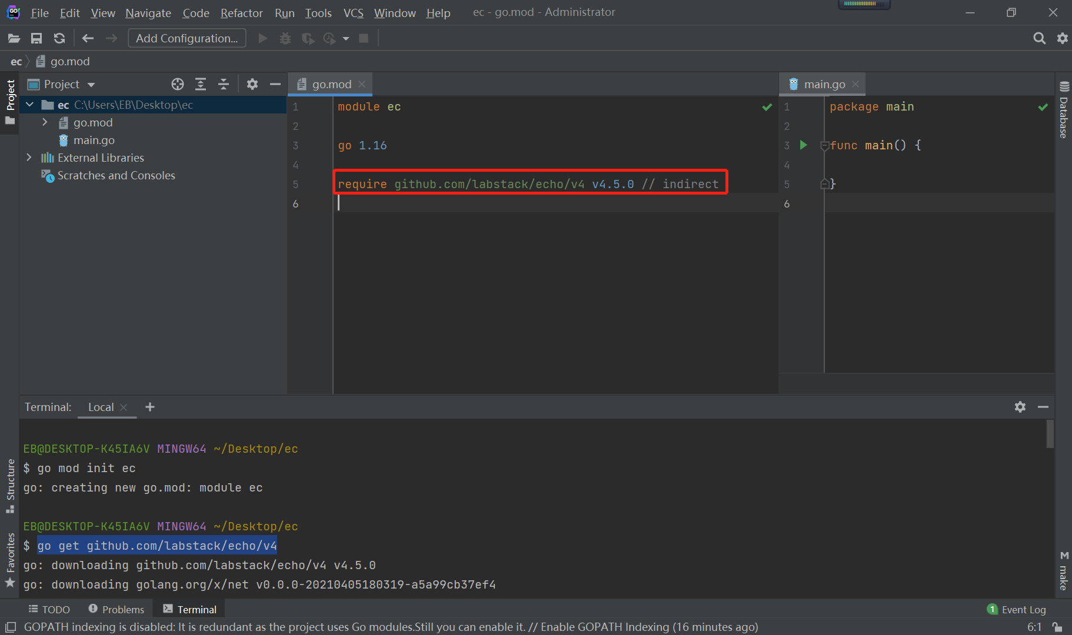The image size is (1072, 635).
Task: Open the Database side tool window
Action: coord(1064,110)
